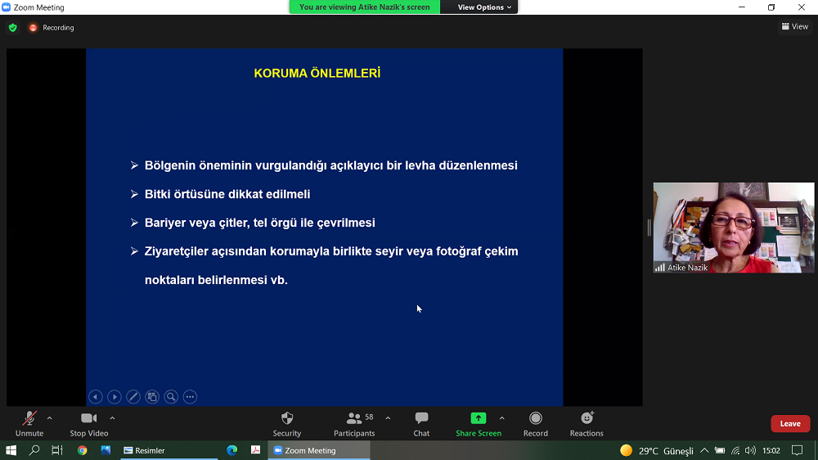Click the KORUMA ÖNLEMLERİ slide title
Viewport: 818px width, 460px height.
point(317,74)
